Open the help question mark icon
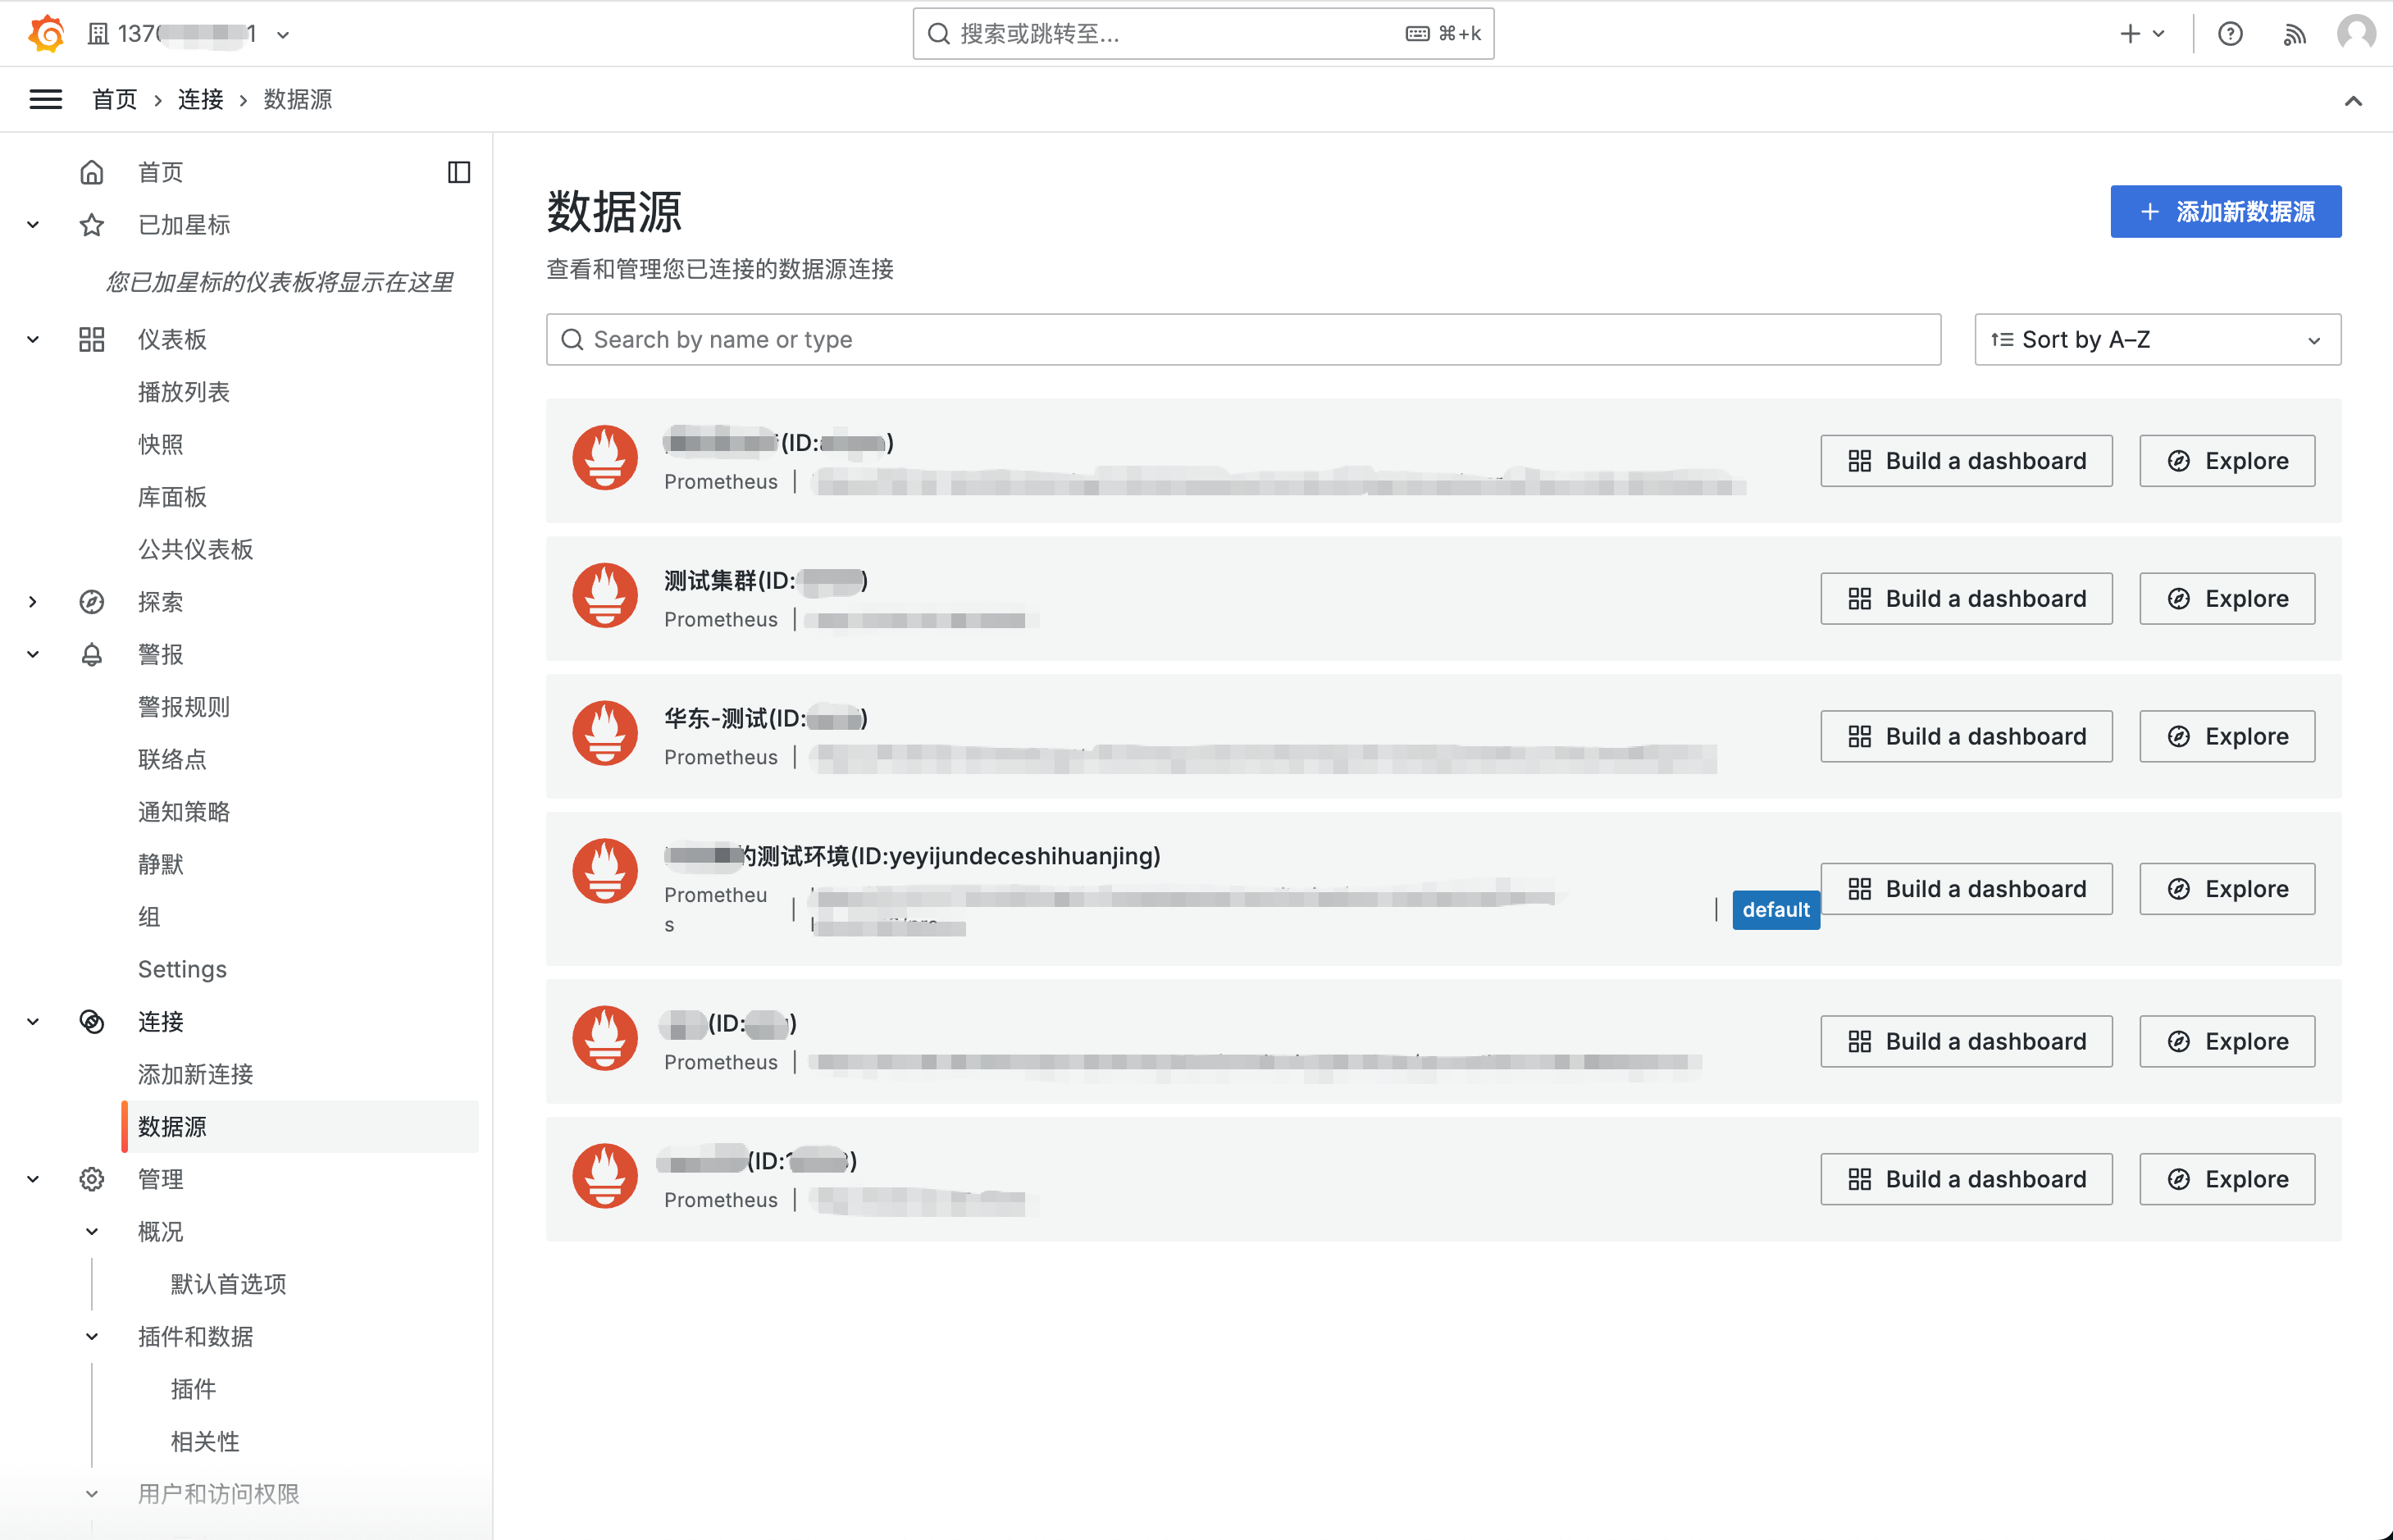Screen dimensions: 2393x1540 coord(2229,34)
